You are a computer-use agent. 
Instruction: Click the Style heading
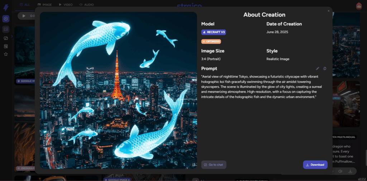tap(272, 51)
